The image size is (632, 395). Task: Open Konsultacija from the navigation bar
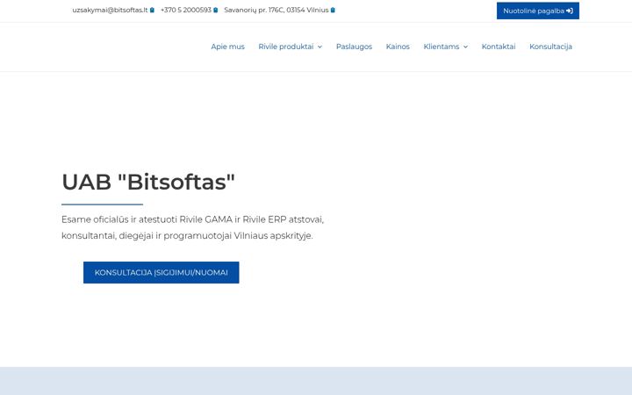(x=550, y=47)
